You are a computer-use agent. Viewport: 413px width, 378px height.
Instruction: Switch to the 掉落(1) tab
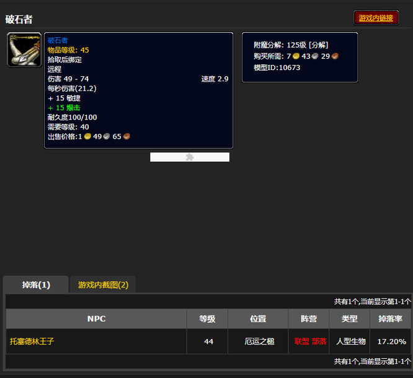coord(36,285)
